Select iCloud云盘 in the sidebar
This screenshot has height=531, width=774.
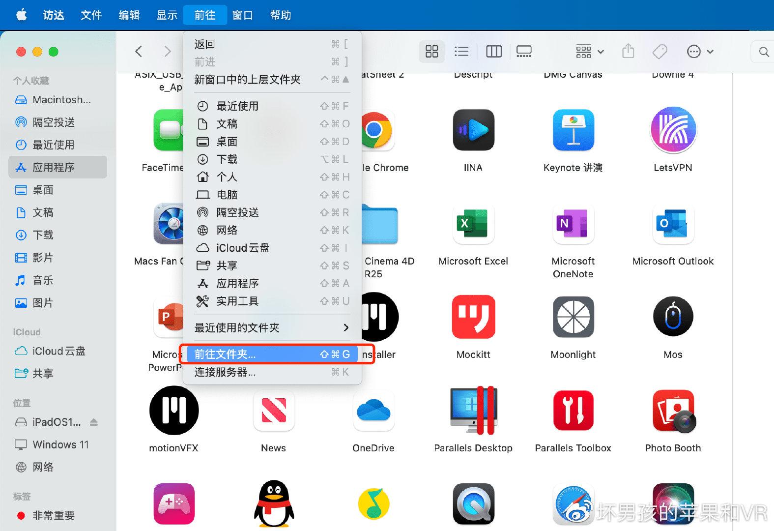click(x=58, y=351)
